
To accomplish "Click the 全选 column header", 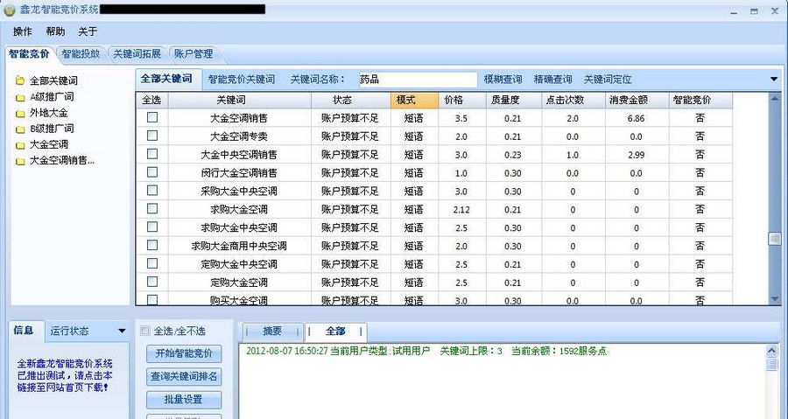I will (x=151, y=101).
